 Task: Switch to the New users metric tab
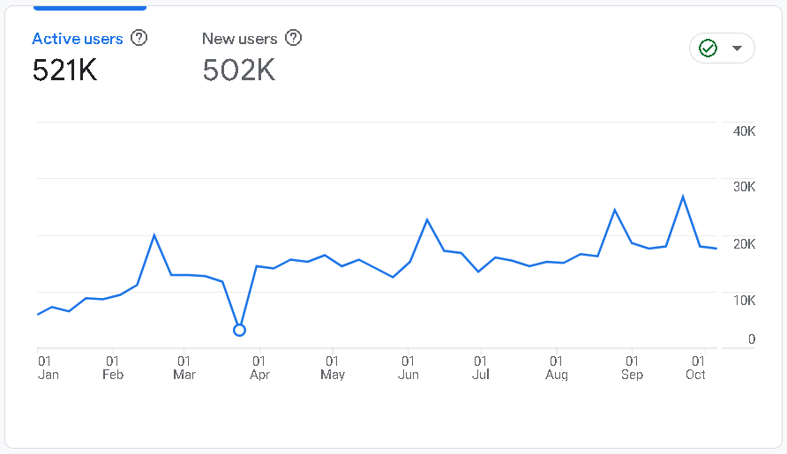pyautogui.click(x=239, y=39)
